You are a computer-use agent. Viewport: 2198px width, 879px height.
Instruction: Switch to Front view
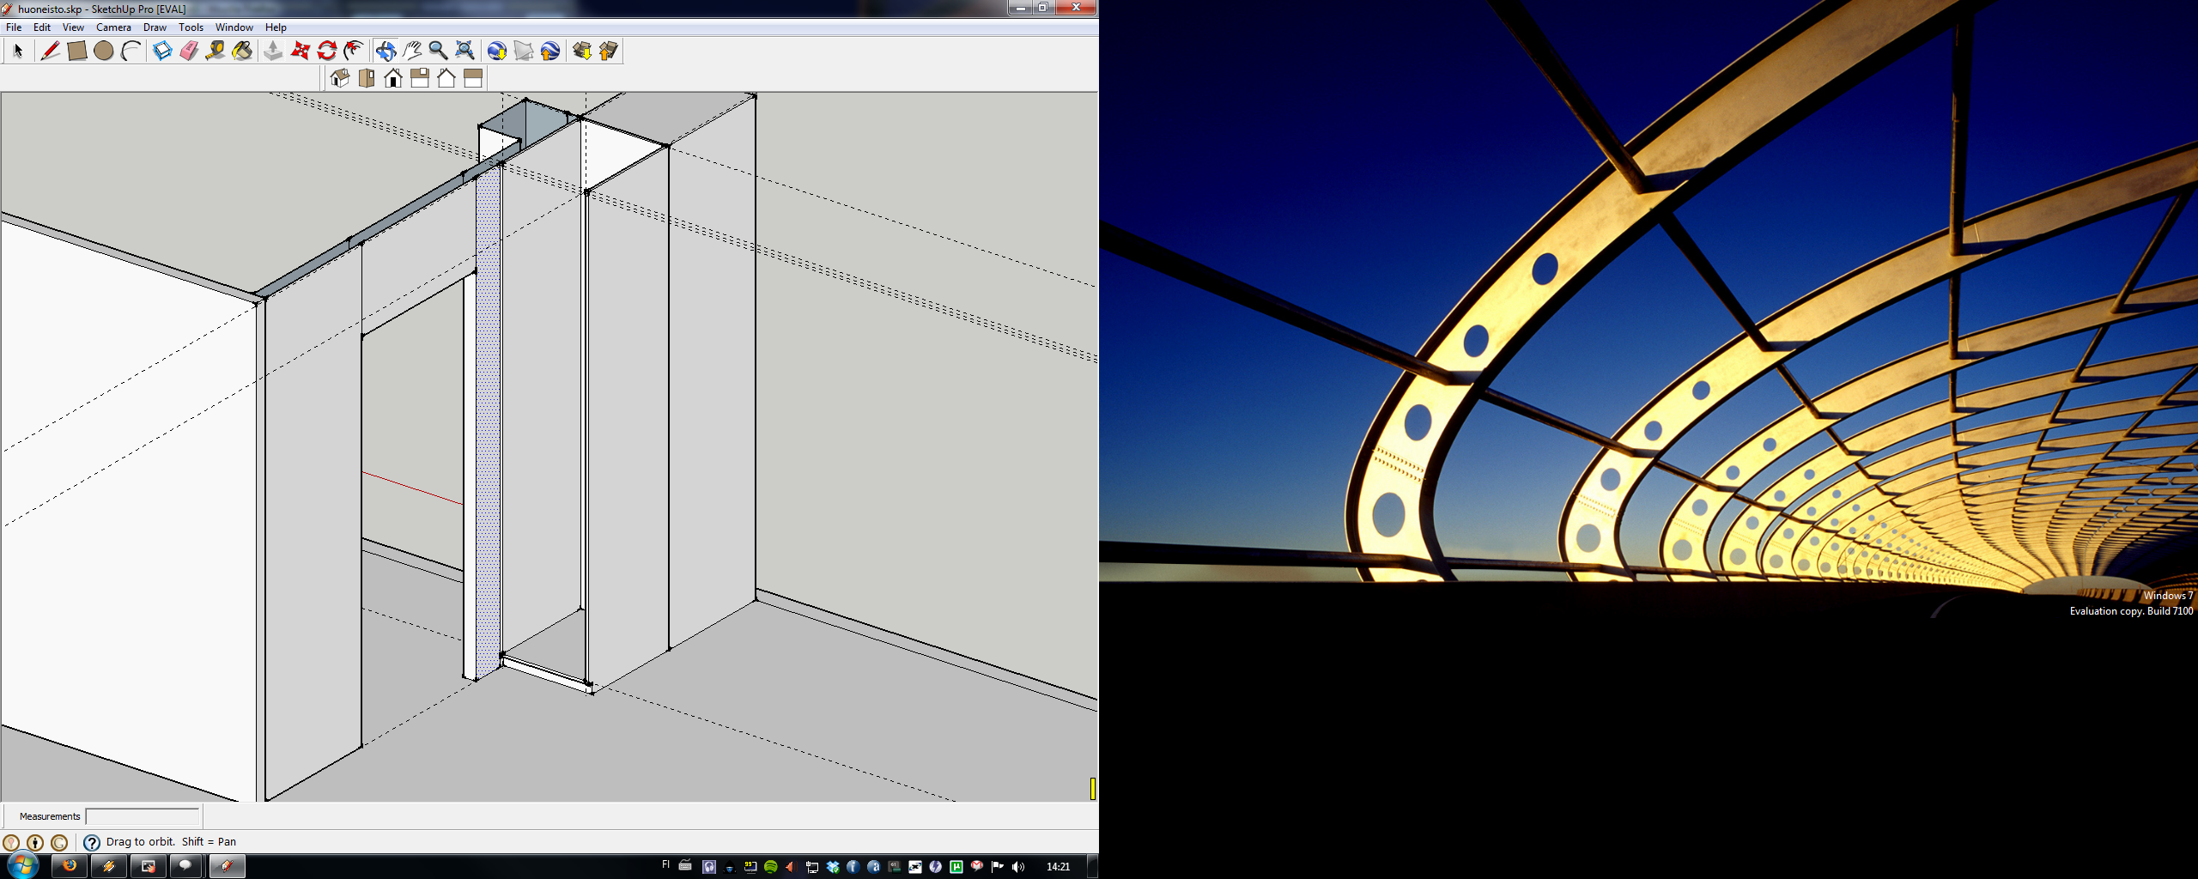[393, 79]
